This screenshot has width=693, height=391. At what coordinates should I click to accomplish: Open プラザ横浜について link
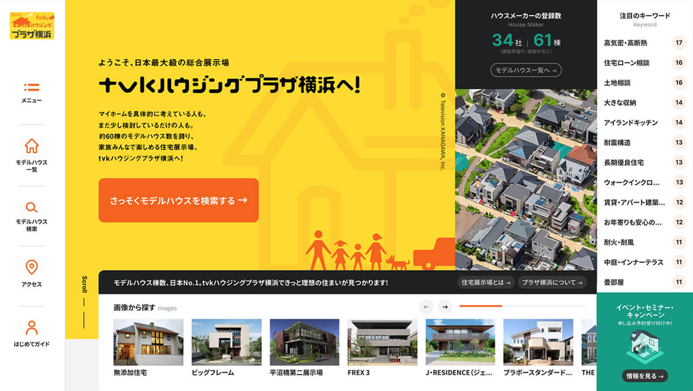[x=552, y=283]
